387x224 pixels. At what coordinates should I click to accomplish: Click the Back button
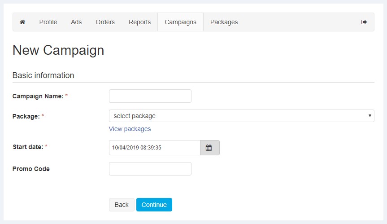[x=121, y=205]
